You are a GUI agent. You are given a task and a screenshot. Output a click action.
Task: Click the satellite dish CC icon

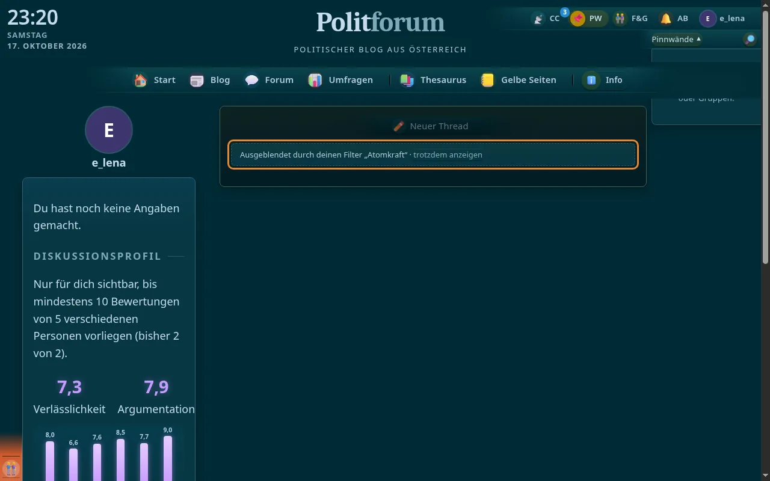538,19
